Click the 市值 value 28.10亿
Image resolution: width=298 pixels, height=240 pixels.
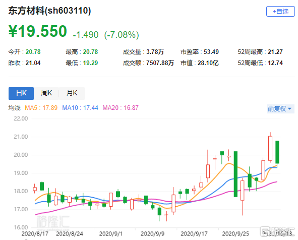point(208,63)
